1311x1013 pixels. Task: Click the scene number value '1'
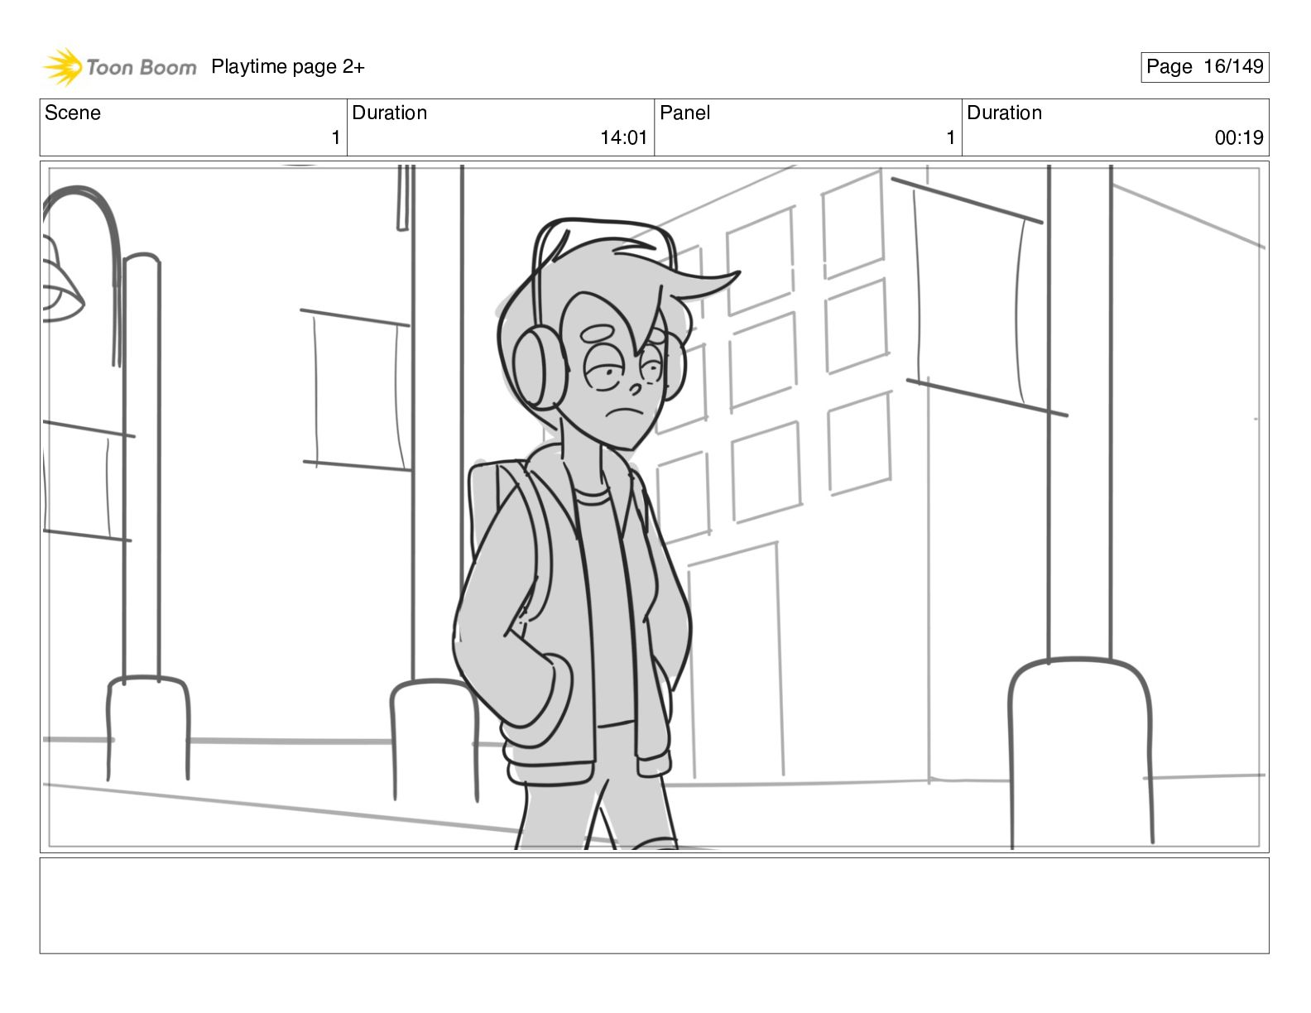335,138
